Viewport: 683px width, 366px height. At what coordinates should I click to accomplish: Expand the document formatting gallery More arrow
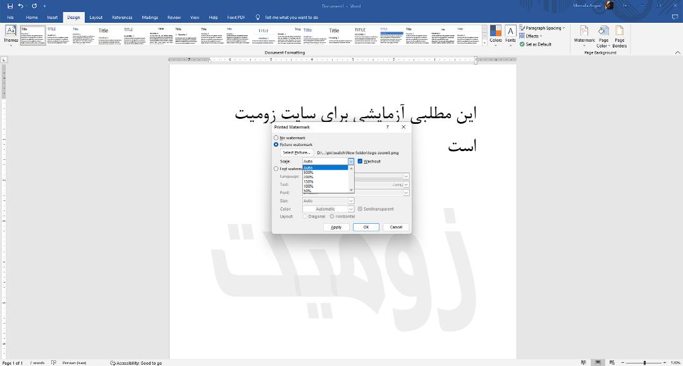[x=484, y=43]
